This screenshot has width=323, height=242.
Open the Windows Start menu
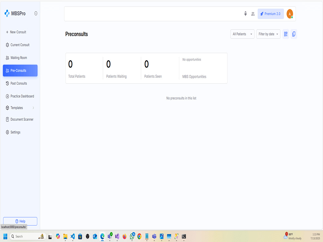tap(5, 237)
